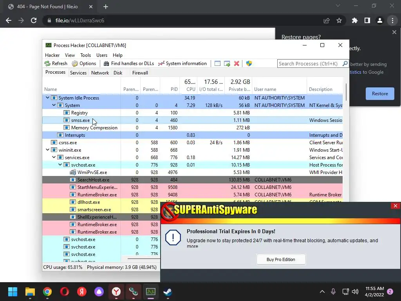
Task: Open Opera browser from the taskbar
Action: [x=65, y=292]
